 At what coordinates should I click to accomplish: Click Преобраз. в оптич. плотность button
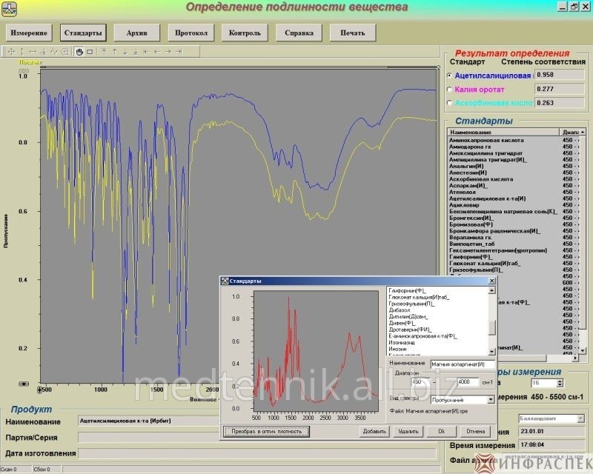point(267,431)
